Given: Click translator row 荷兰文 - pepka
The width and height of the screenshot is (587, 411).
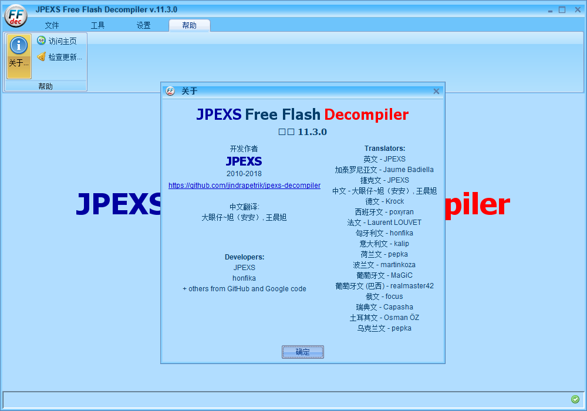Looking at the screenshot, I should pos(384,254).
